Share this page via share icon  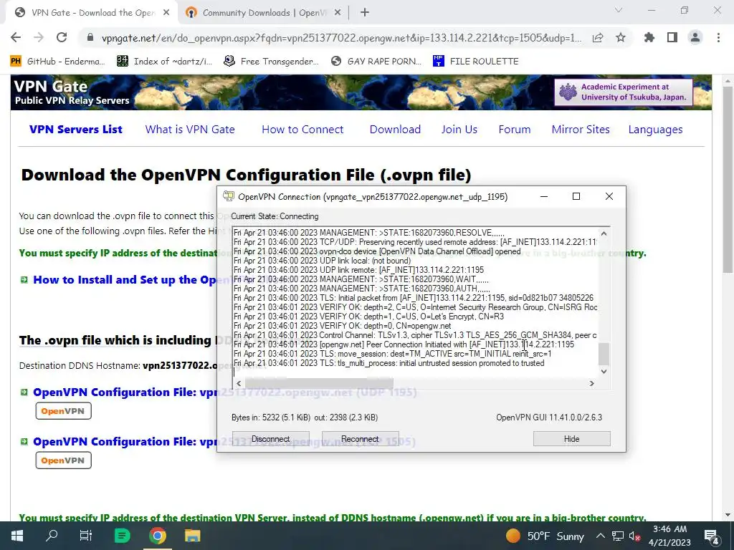click(598, 38)
